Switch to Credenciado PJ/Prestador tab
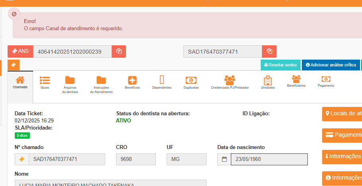 [230, 82]
